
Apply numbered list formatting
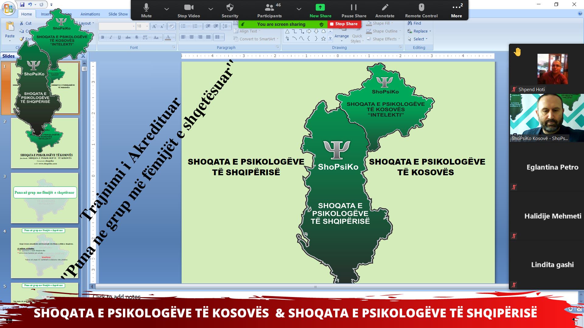pyautogui.click(x=195, y=26)
